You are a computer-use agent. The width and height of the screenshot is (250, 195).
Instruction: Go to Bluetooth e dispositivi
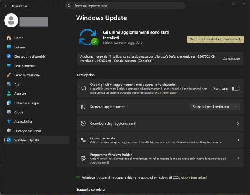(x=36, y=56)
